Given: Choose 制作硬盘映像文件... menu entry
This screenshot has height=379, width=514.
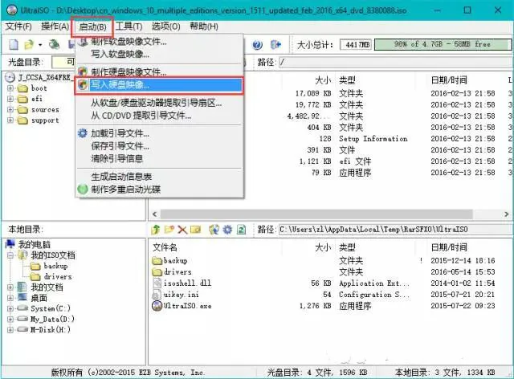Looking at the screenshot, I should (x=160, y=71).
